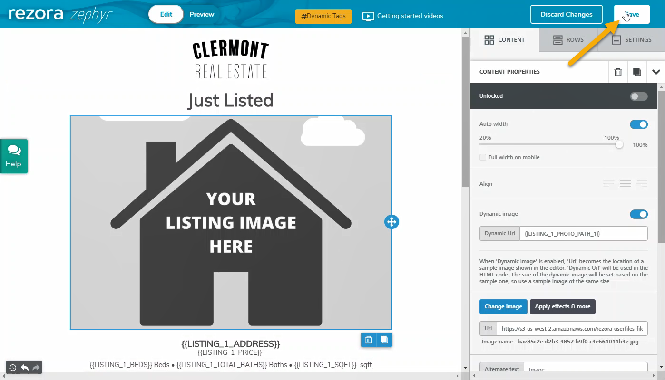
Task: Click the Dynamic Url input field
Action: 584,233
